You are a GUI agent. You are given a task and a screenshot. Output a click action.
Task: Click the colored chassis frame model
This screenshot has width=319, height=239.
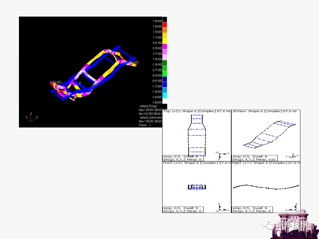click(93, 73)
